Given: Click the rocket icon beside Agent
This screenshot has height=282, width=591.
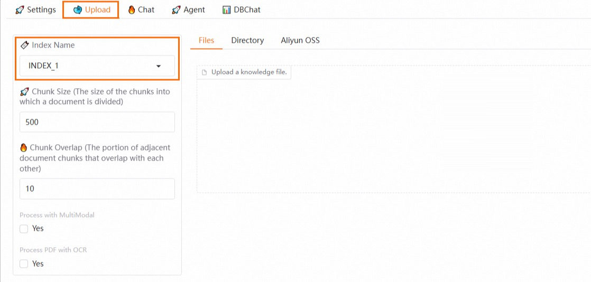Looking at the screenshot, I should [176, 10].
